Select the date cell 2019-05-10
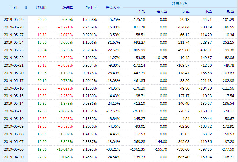Image resolution: width=238 pixels, height=162 pixels. pos(14,119)
